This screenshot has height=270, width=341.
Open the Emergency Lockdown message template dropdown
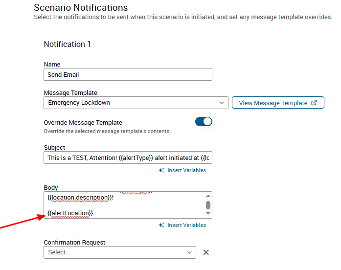pyautogui.click(x=132, y=103)
